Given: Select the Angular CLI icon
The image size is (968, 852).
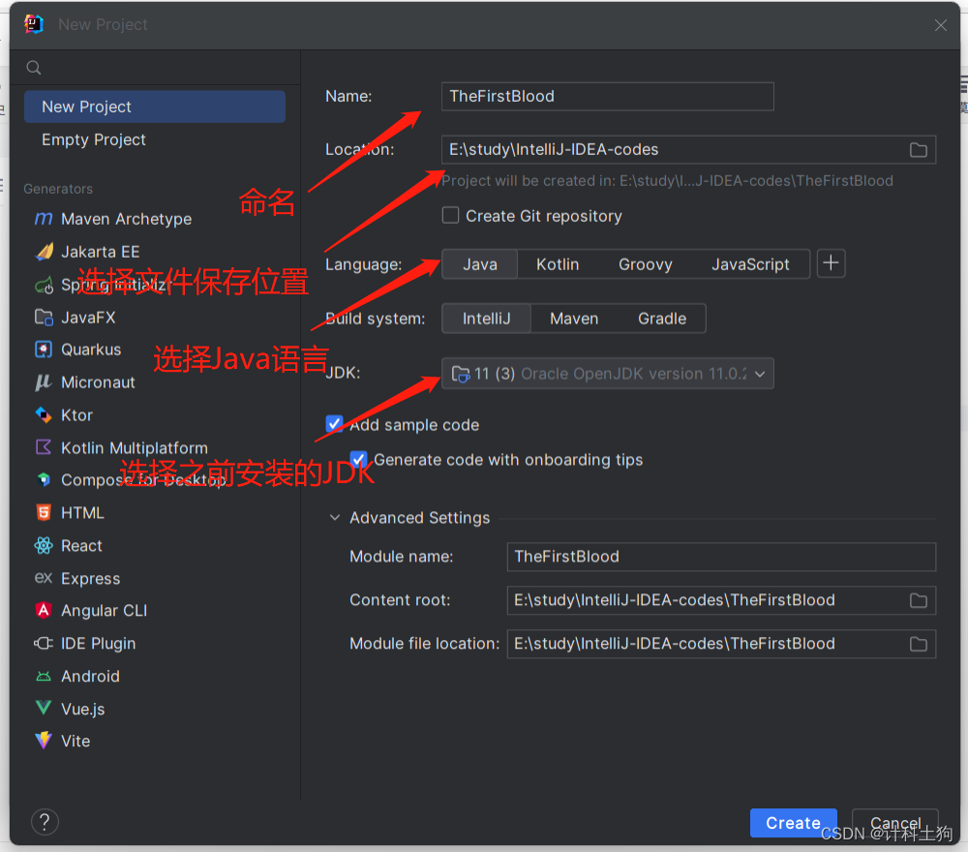Looking at the screenshot, I should pyautogui.click(x=44, y=610).
